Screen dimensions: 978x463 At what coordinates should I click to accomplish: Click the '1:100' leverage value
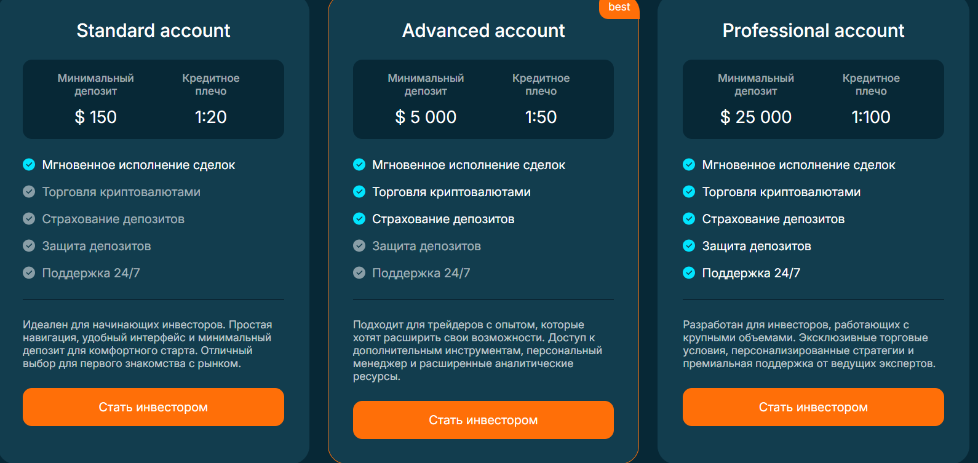point(870,117)
